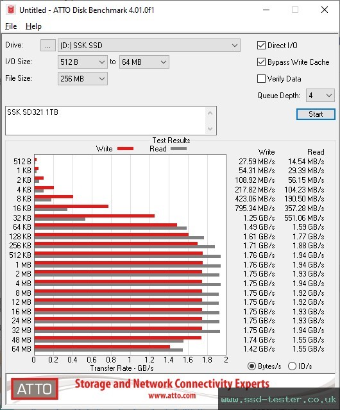This screenshot has height=410, width=340.
Task: Click the 128 KB row label in chart
Action: point(20,237)
